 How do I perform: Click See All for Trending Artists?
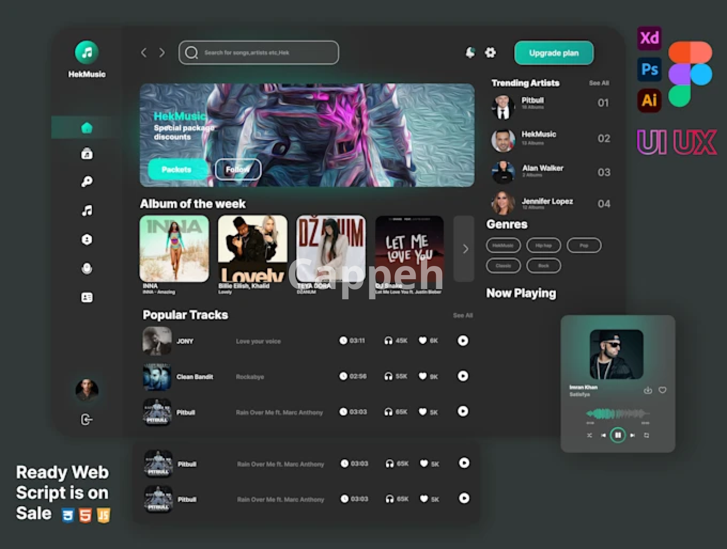click(x=599, y=83)
